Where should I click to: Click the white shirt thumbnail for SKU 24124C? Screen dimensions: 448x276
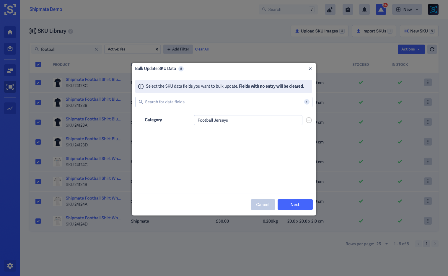tap(58, 162)
